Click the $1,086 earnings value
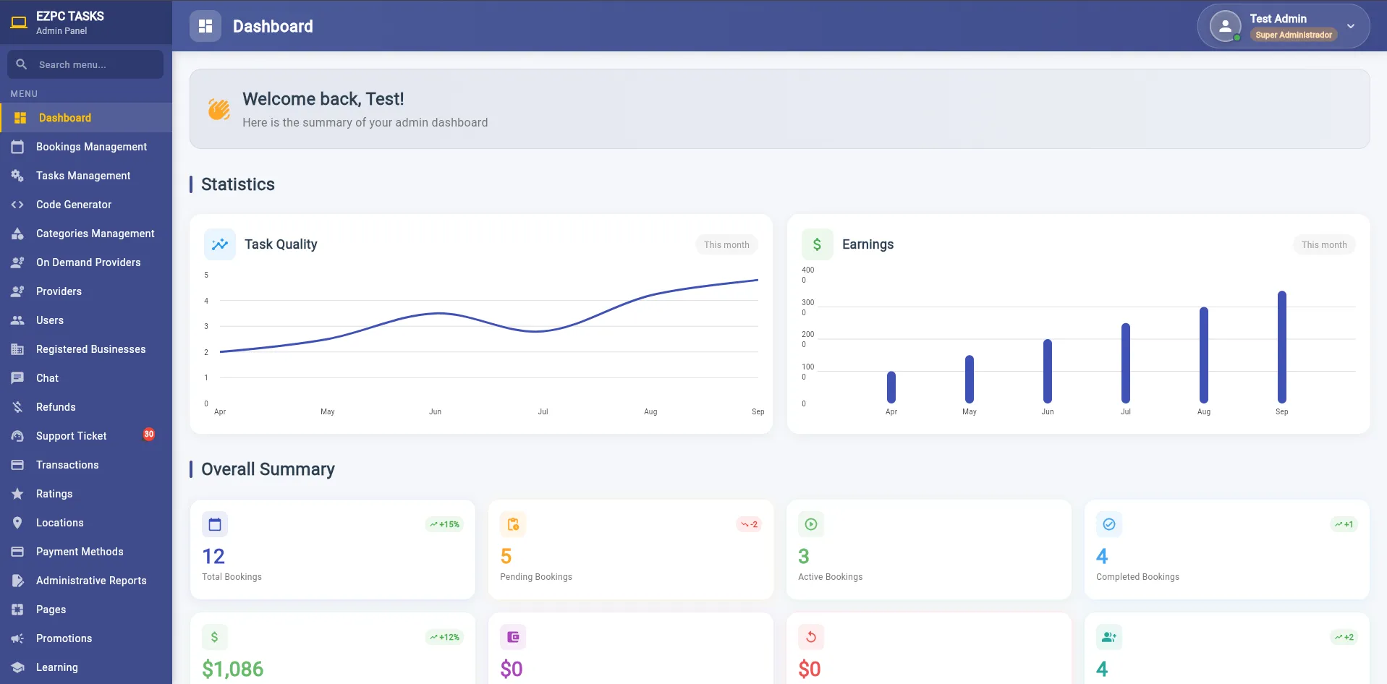This screenshot has width=1387, height=684. (x=233, y=669)
